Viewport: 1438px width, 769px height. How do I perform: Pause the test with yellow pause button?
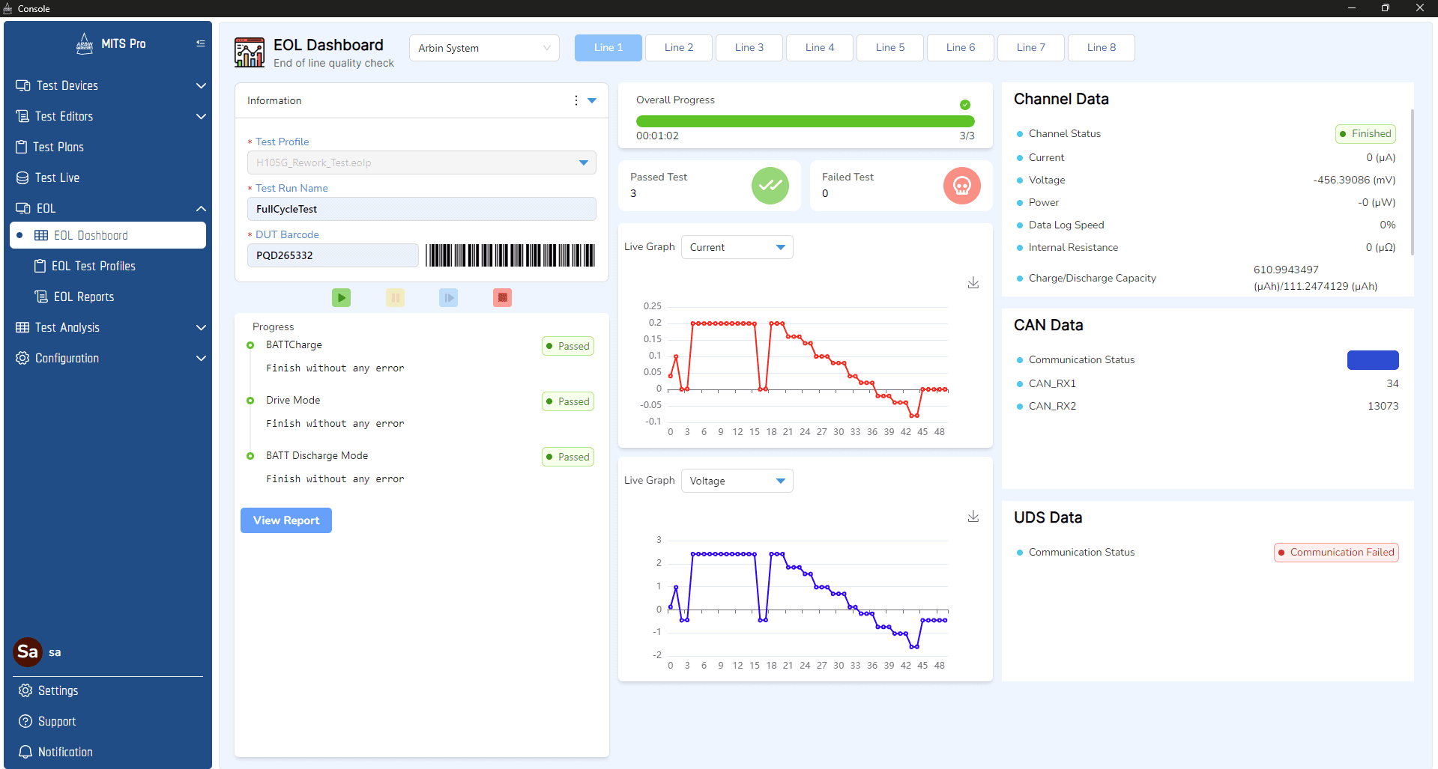(x=395, y=297)
